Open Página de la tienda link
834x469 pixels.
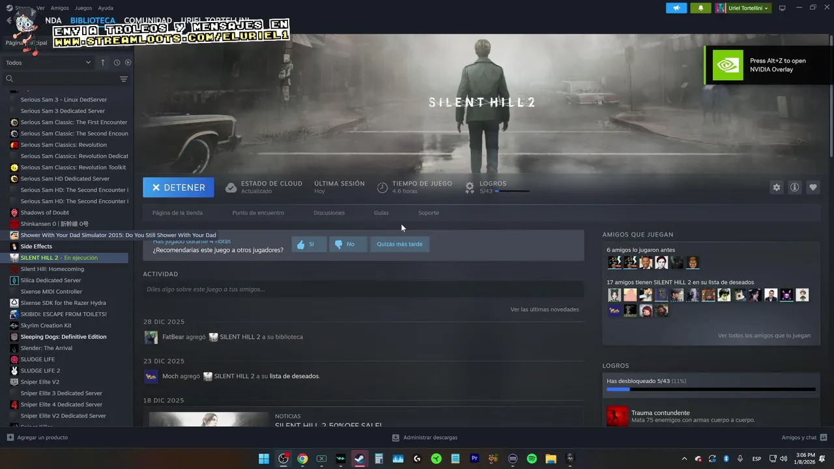177,213
